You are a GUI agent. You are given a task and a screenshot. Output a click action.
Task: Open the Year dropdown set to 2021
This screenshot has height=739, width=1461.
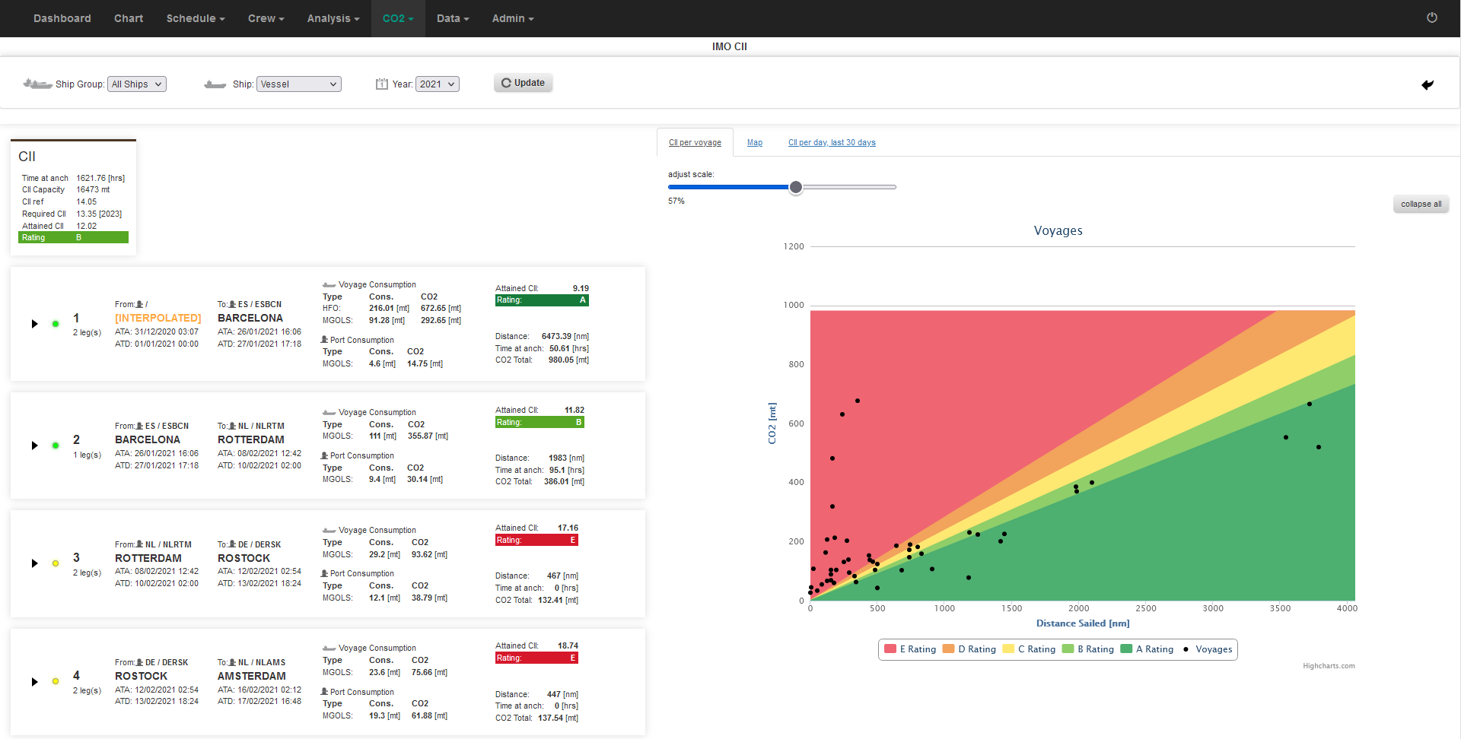tap(437, 84)
